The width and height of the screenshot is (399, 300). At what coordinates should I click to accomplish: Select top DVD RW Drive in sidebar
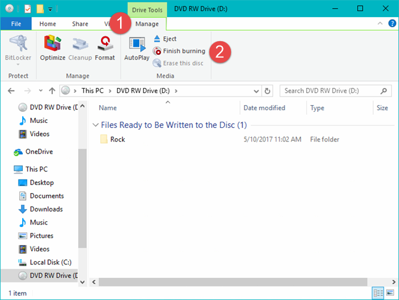click(48, 108)
